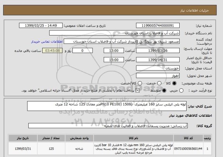
Task: Click the delivery province field خوزستان
Action: pyautogui.click(x=158, y=68)
